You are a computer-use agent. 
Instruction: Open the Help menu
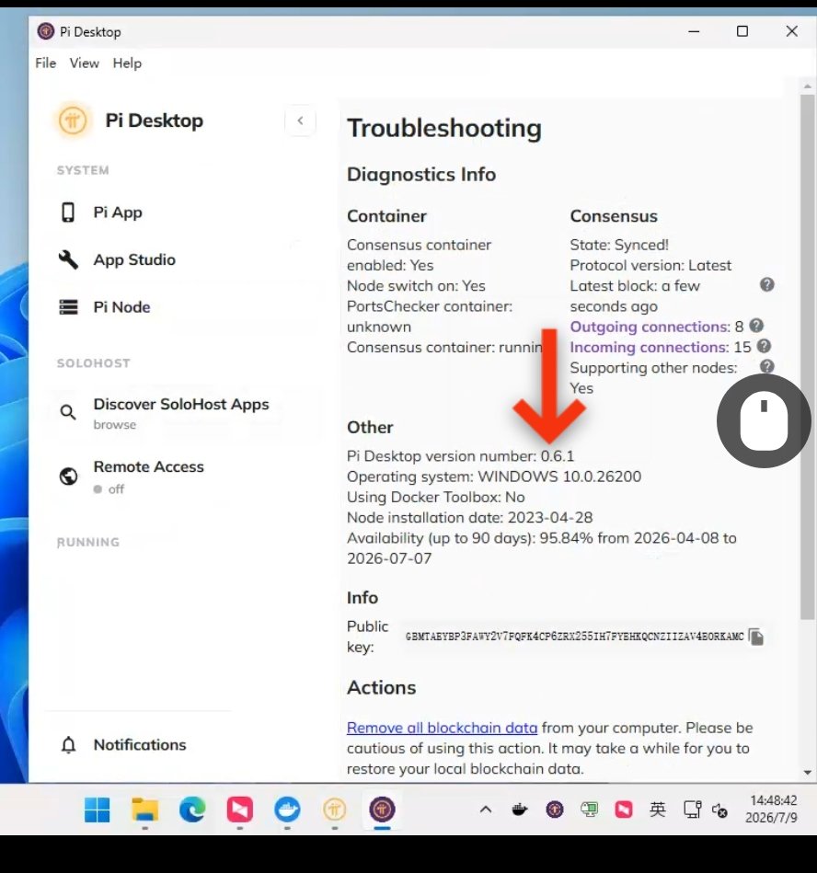[x=127, y=63]
